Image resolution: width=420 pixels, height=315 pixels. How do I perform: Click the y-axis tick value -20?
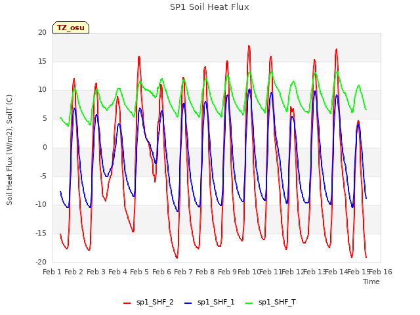41,262
